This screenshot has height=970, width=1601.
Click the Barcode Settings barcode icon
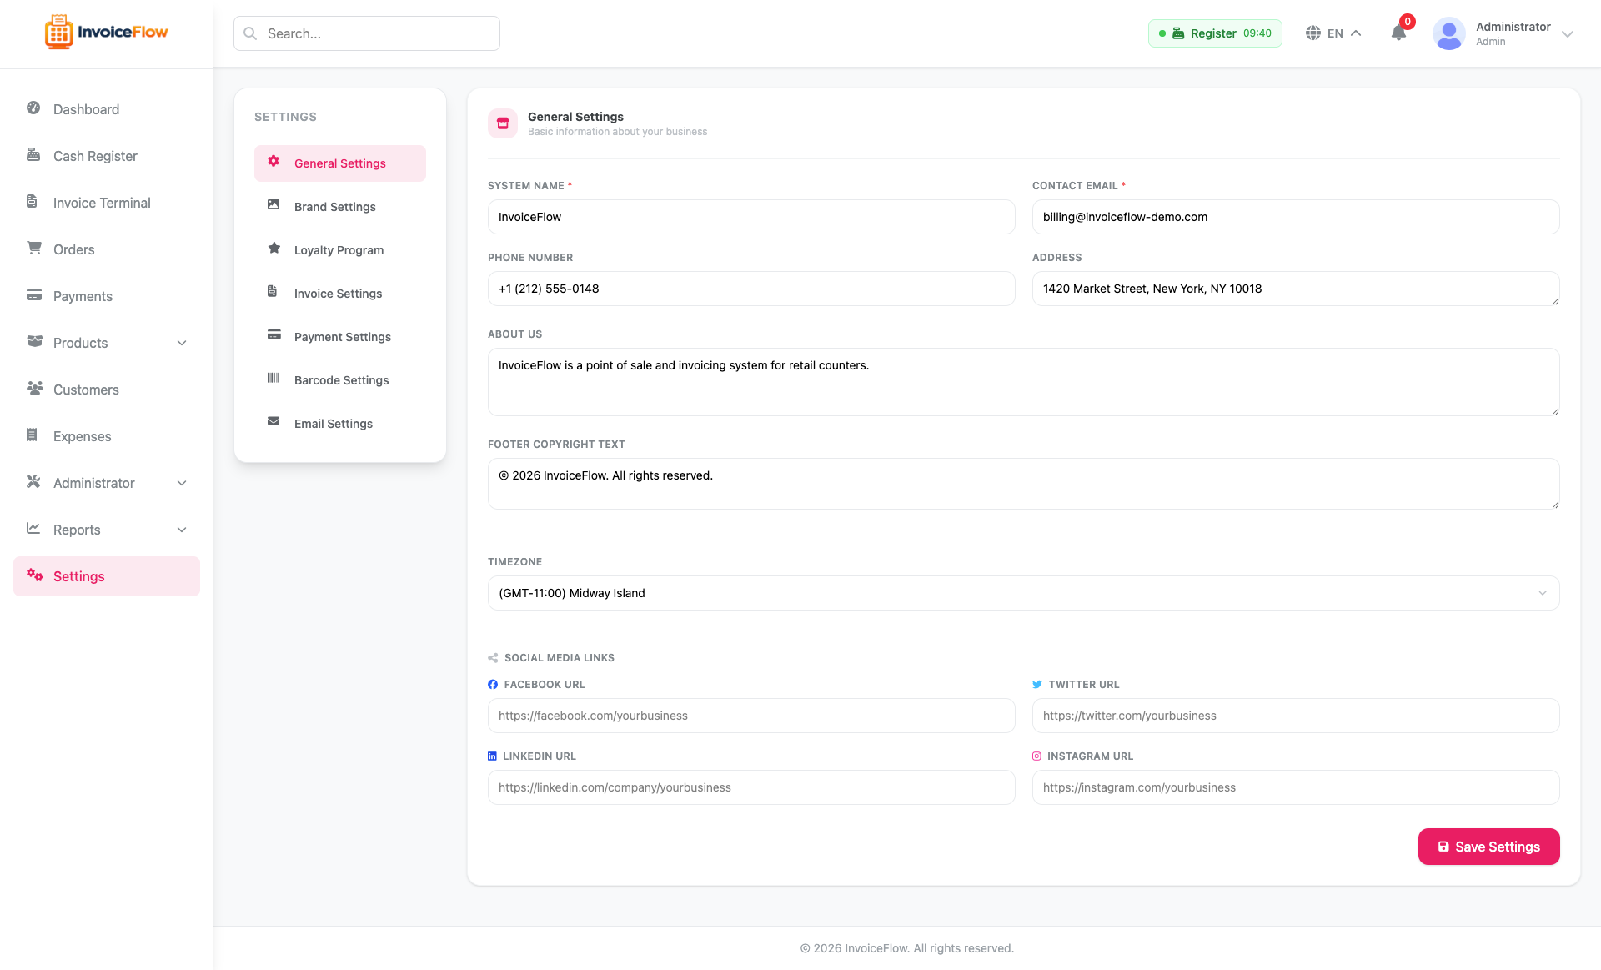tap(274, 379)
